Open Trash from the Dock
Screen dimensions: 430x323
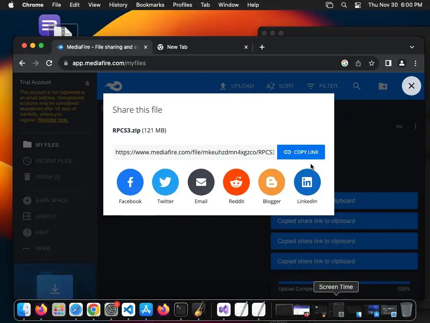[406, 310]
